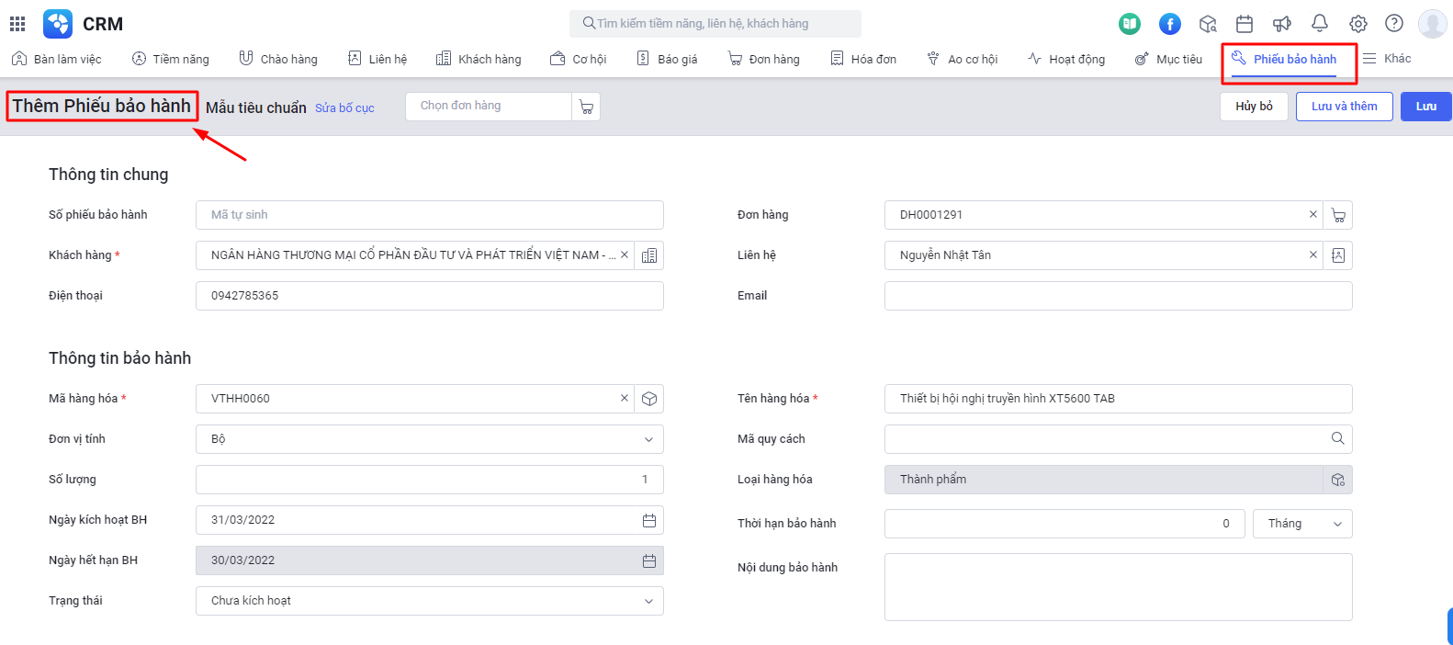Image resolution: width=1453 pixels, height=645 pixels.
Task: Click the product box icon beside Mã hàng hóa
Action: (x=649, y=399)
